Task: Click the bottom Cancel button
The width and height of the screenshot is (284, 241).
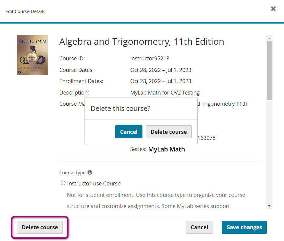Action: [199, 227]
